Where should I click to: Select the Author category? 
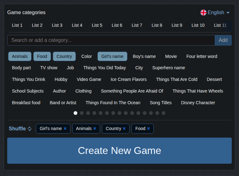pyautogui.click(x=59, y=91)
